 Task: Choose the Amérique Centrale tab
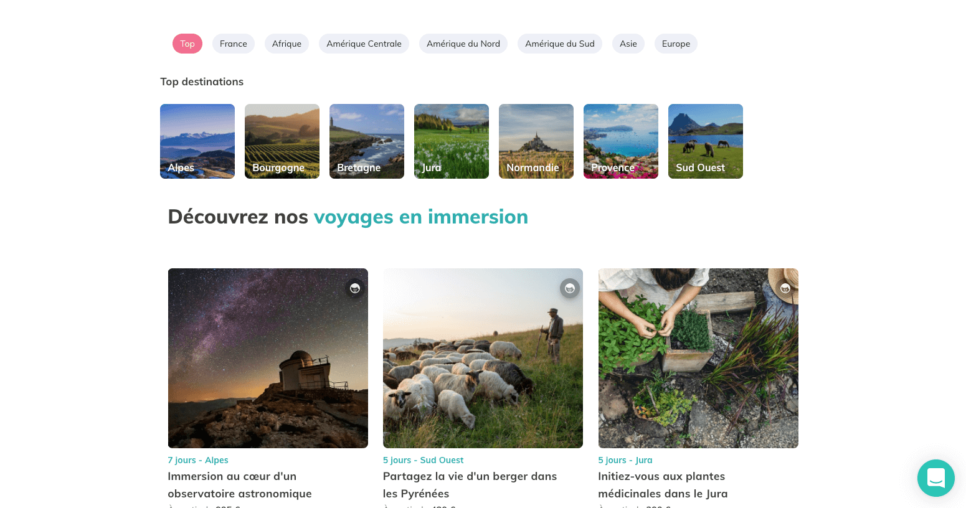(364, 44)
